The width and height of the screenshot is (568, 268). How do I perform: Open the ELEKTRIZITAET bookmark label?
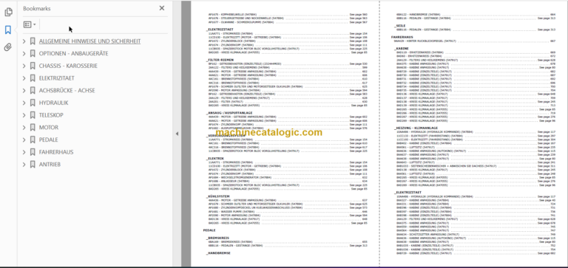point(56,78)
